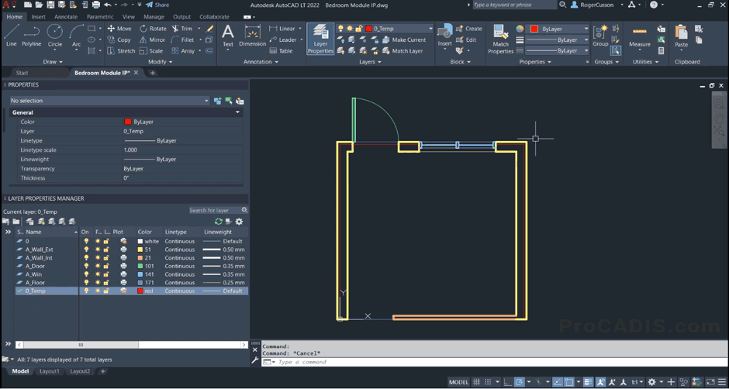Viewport: 729px width, 389px height.
Task: Open the Insert block tool
Action: pos(445,36)
